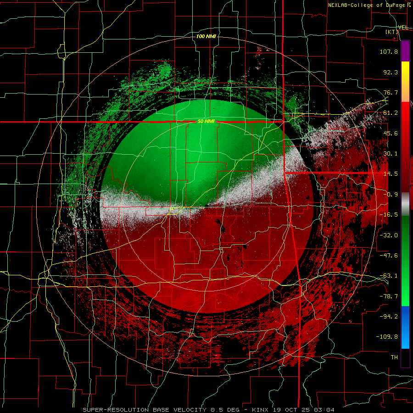Select the -0.9 scale value
This screenshot has width=413, height=413.
point(391,195)
